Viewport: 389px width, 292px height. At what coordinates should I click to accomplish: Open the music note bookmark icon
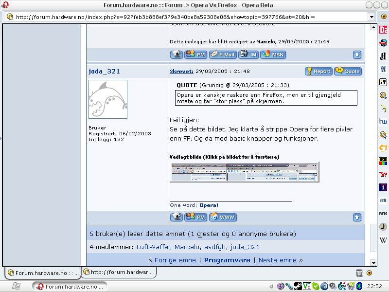(x=383, y=227)
